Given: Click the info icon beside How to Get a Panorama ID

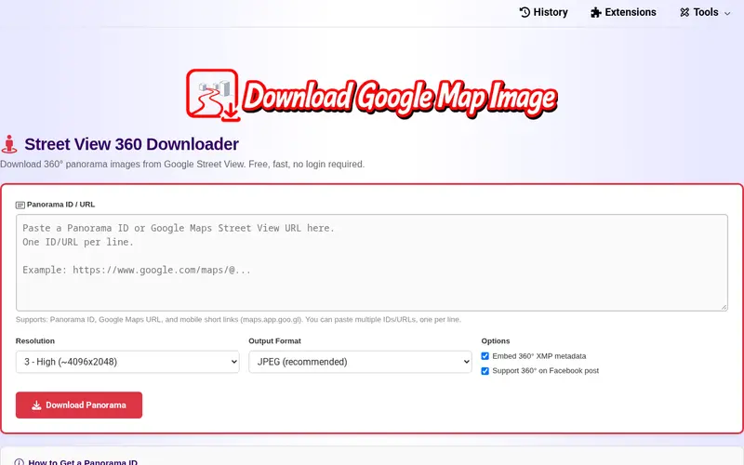Looking at the screenshot, I should (19, 462).
